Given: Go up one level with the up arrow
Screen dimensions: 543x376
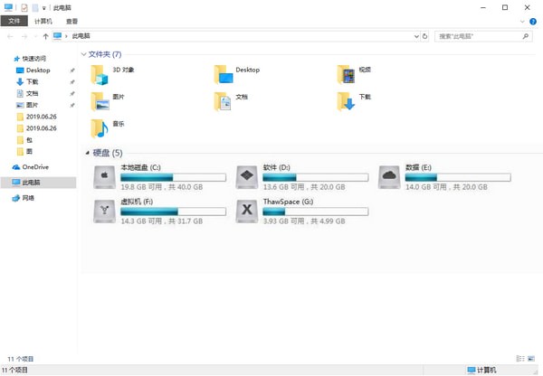Looking at the screenshot, I should (46, 36).
